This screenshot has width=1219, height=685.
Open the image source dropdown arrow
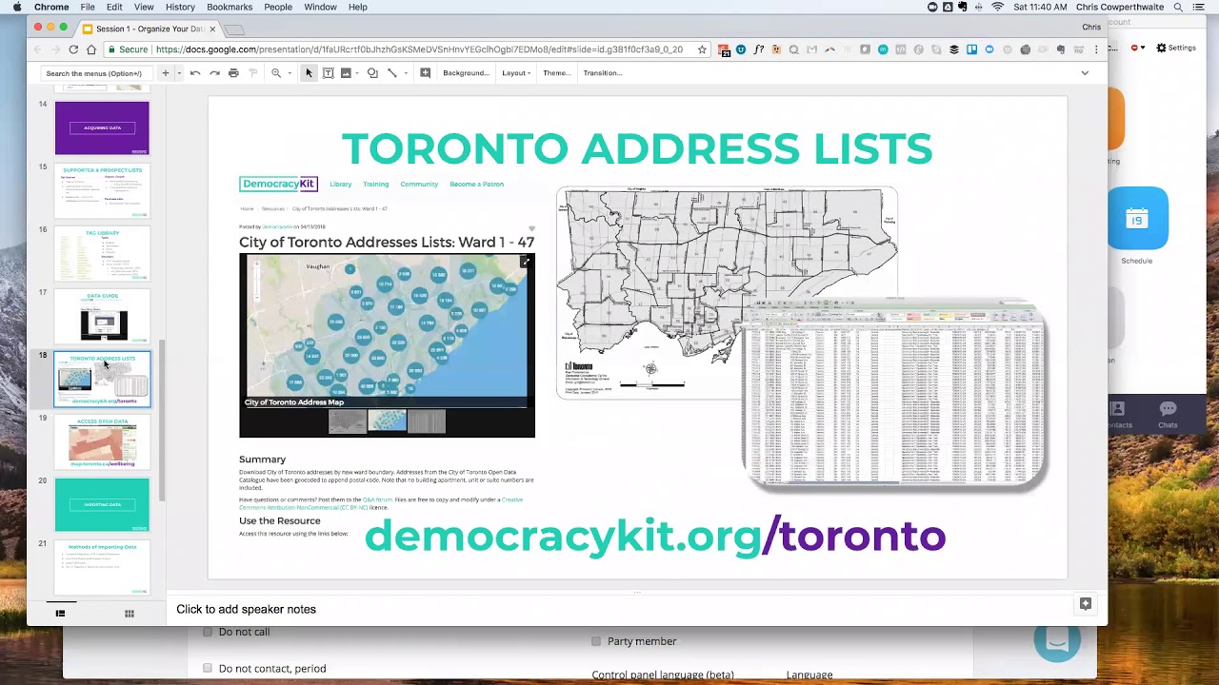pos(356,73)
